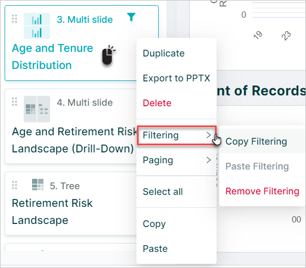
Task: Expand the Filtering submenu arrow
Action: (x=209, y=135)
